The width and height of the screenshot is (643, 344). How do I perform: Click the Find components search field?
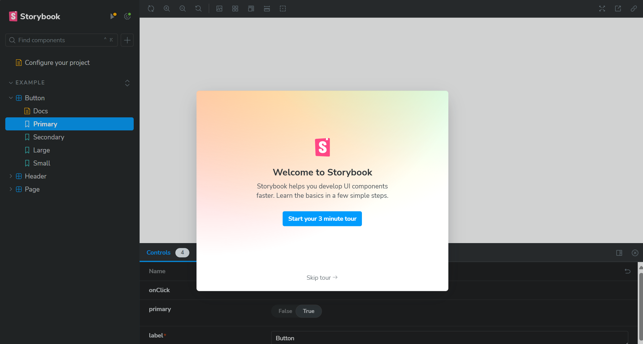(62, 40)
